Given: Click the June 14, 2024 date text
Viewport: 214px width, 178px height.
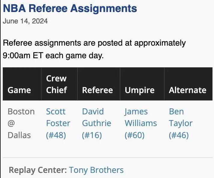Looking at the screenshot, I should tap(25, 21).
